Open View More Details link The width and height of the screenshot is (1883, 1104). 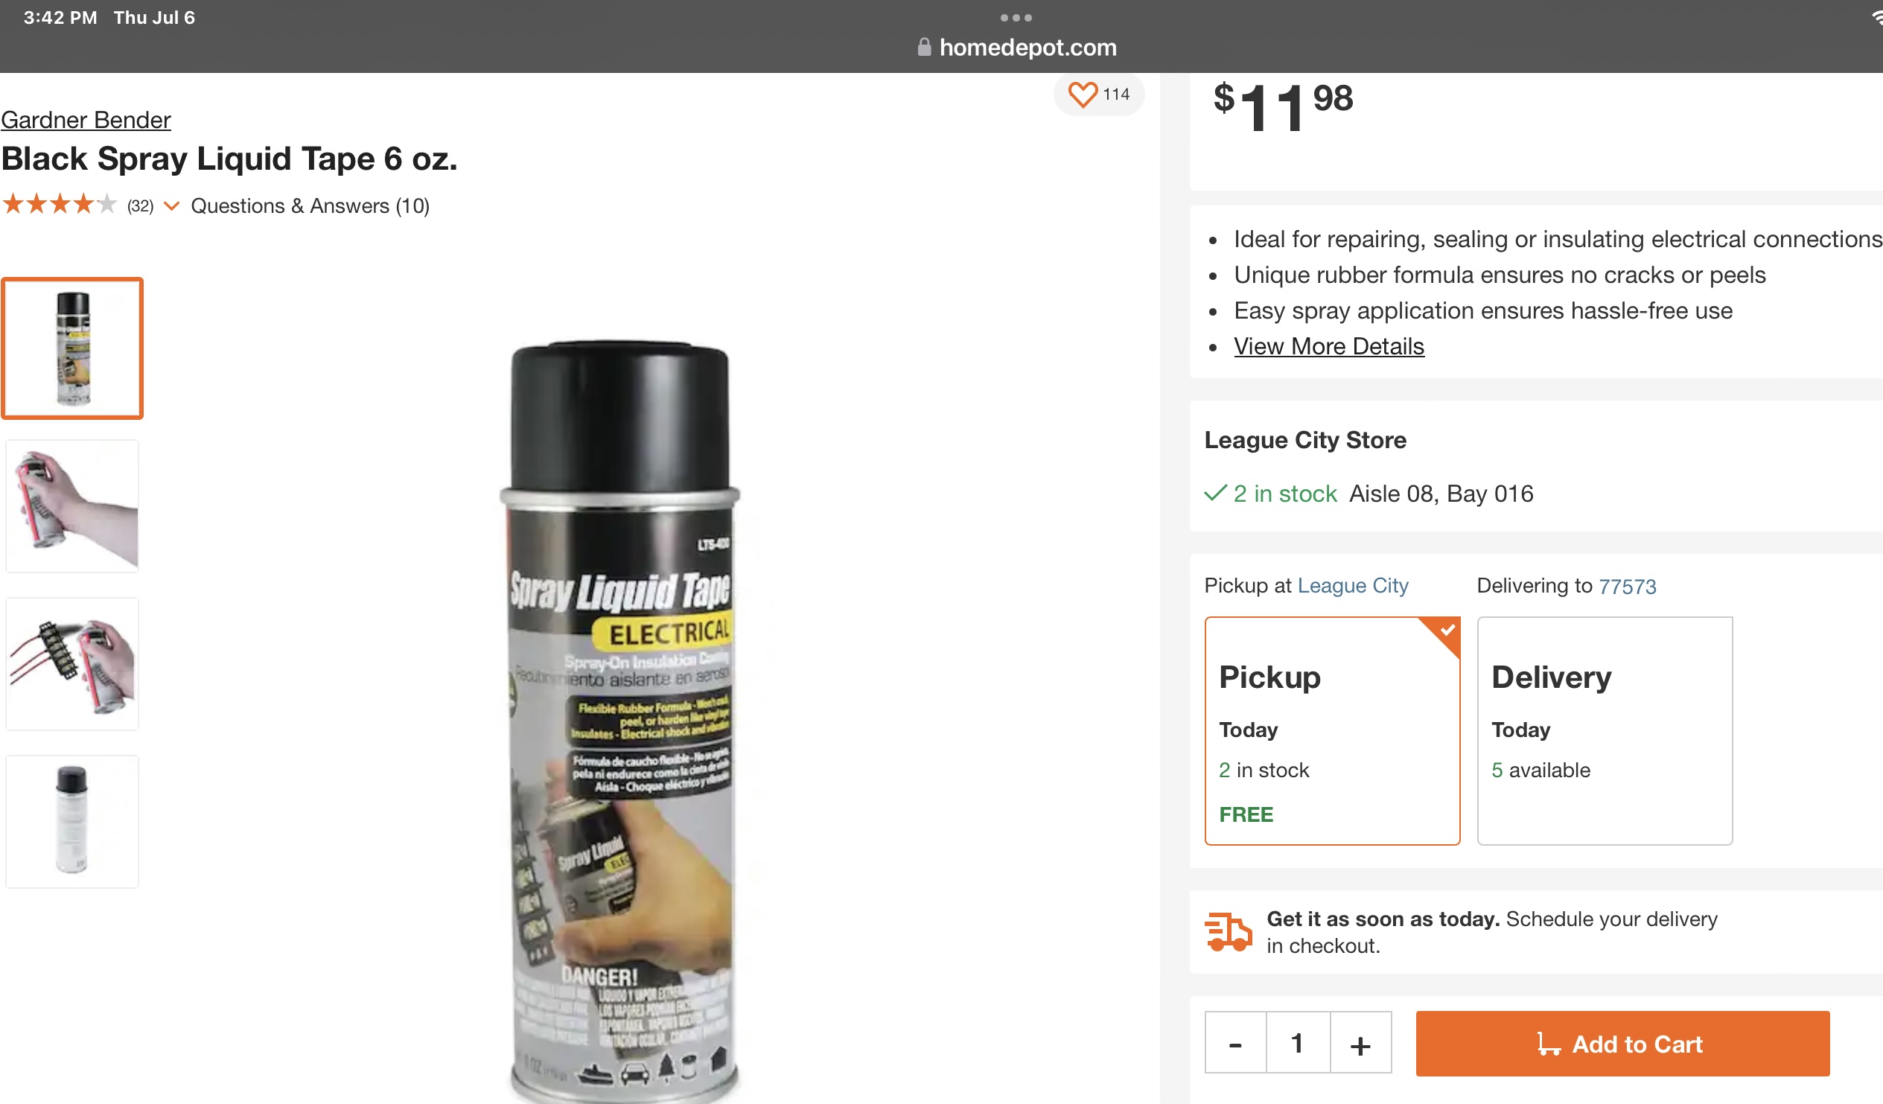[1328, 347]
